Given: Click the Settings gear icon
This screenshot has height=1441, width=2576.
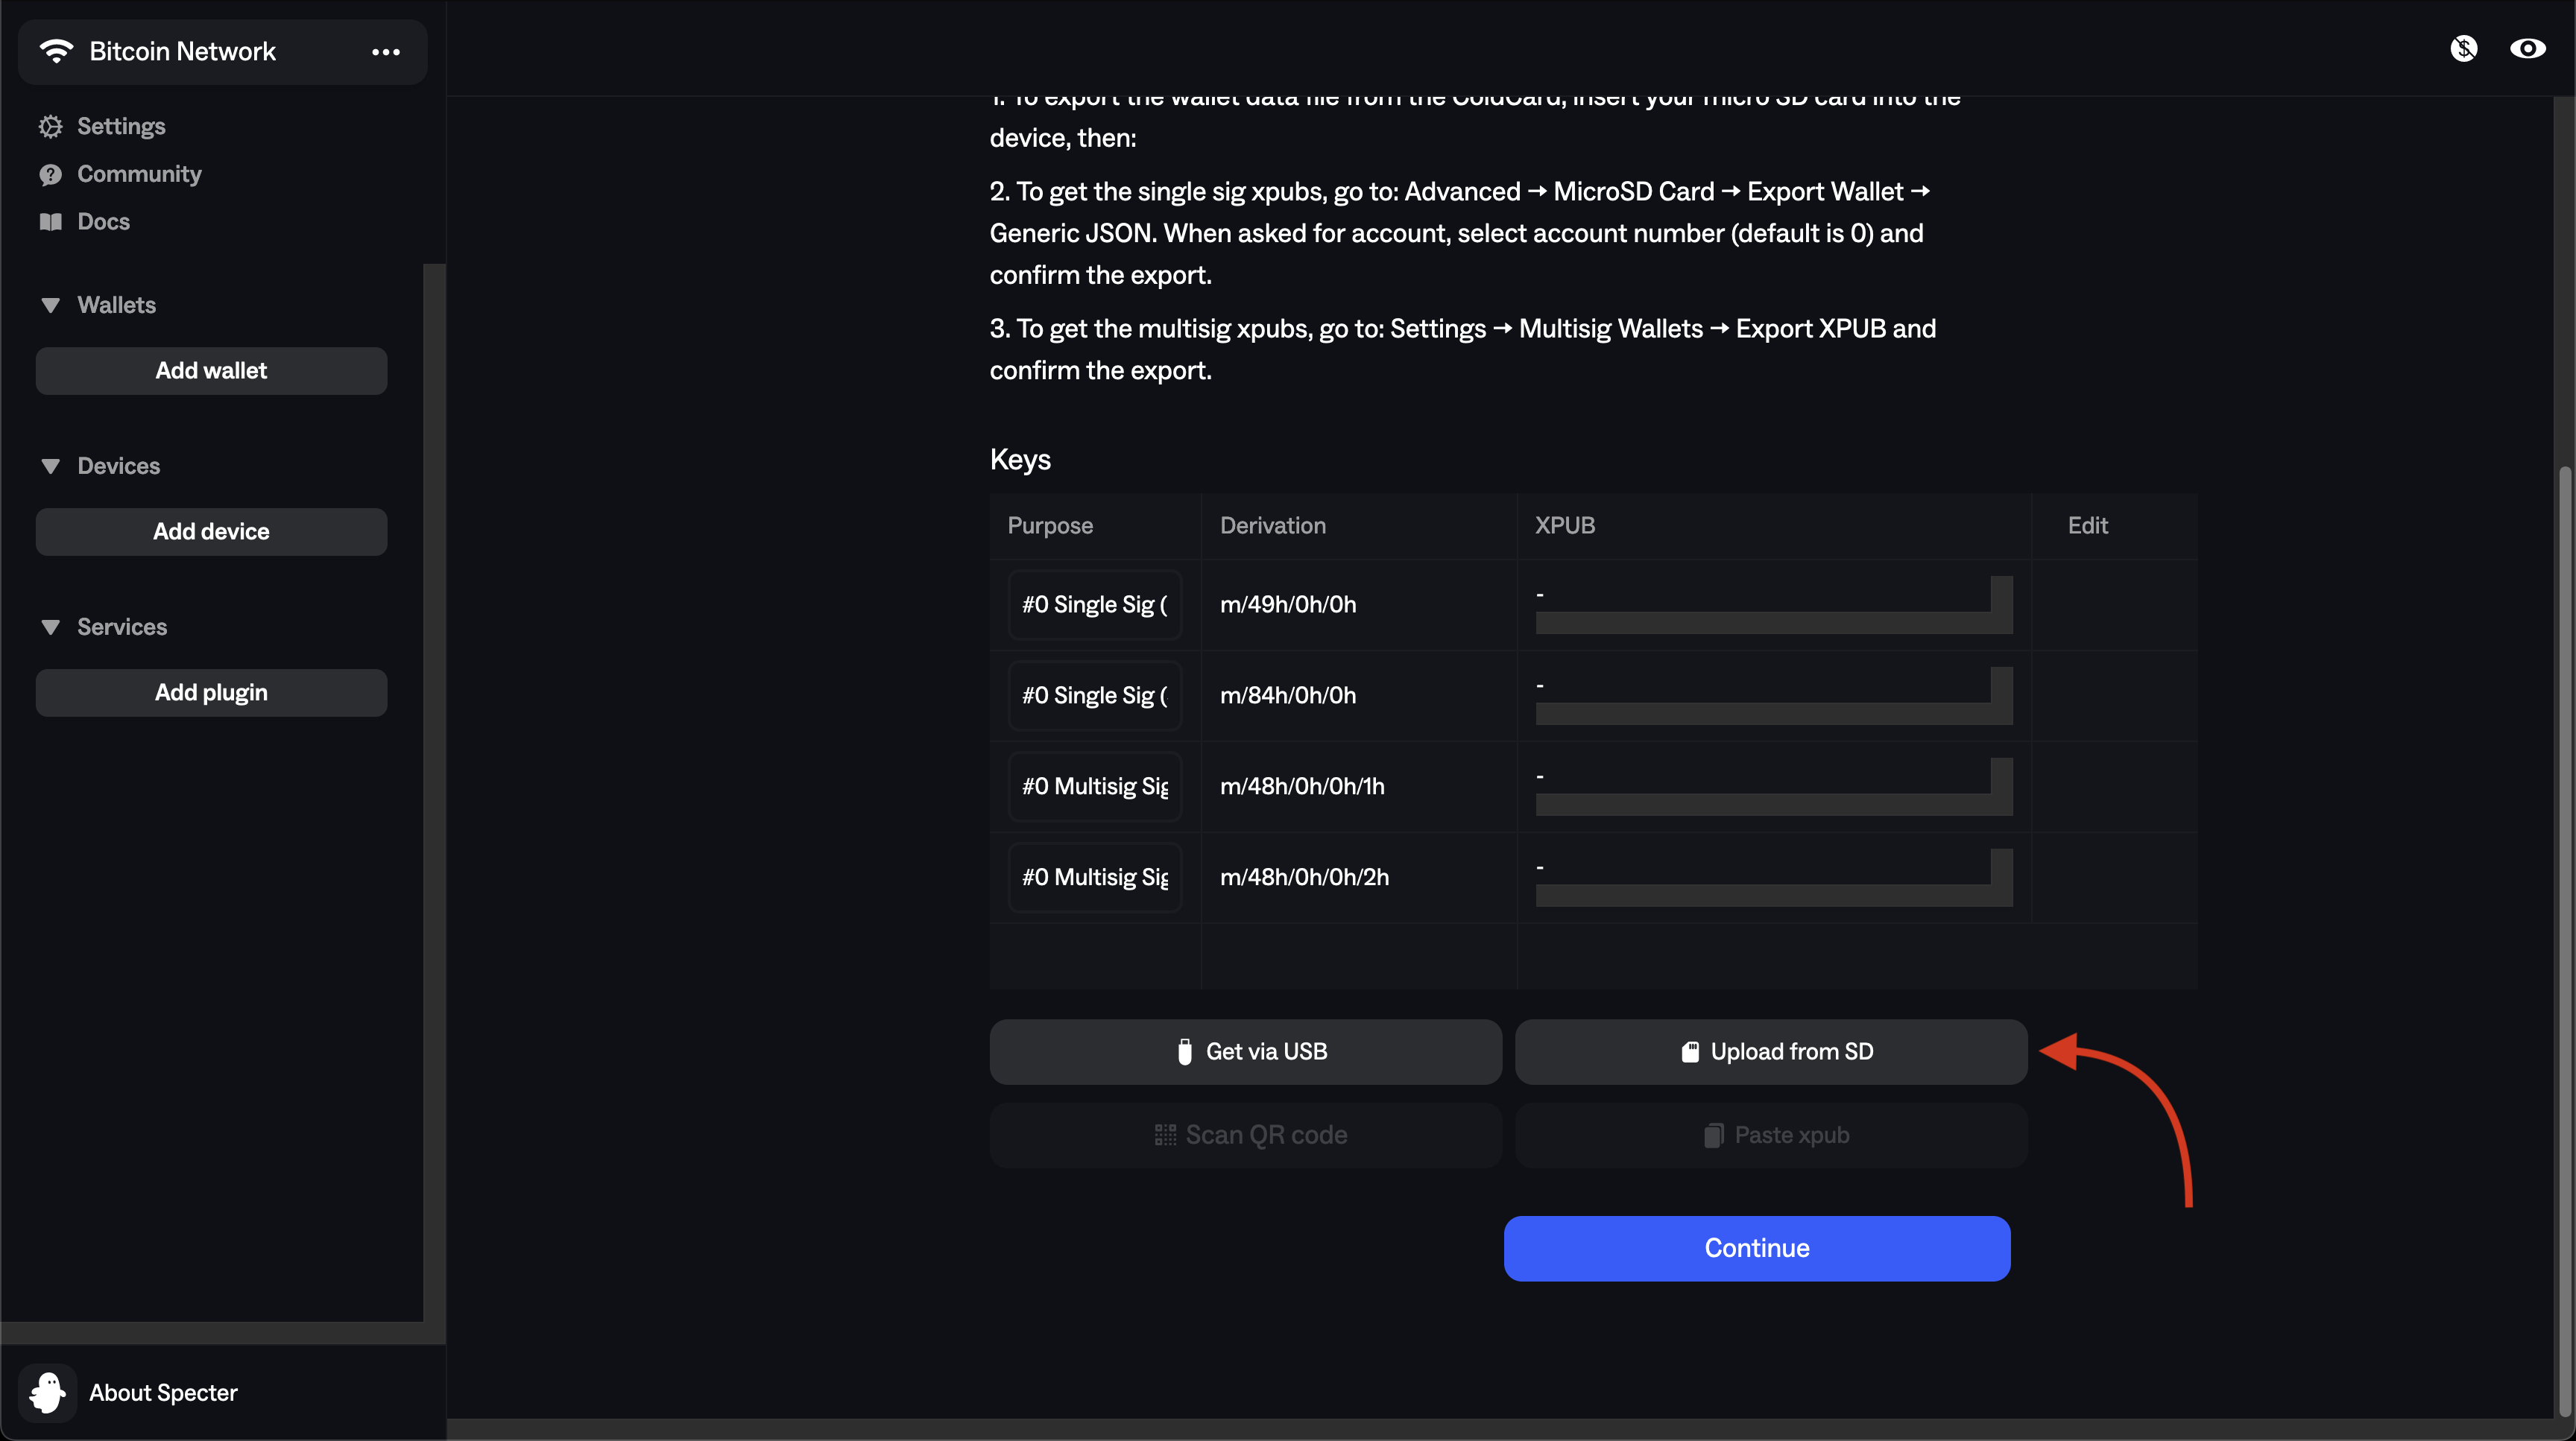Looking at the screenshot, I should pos(50,126).
